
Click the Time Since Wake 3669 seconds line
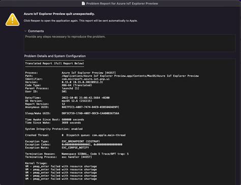point(53,122)
